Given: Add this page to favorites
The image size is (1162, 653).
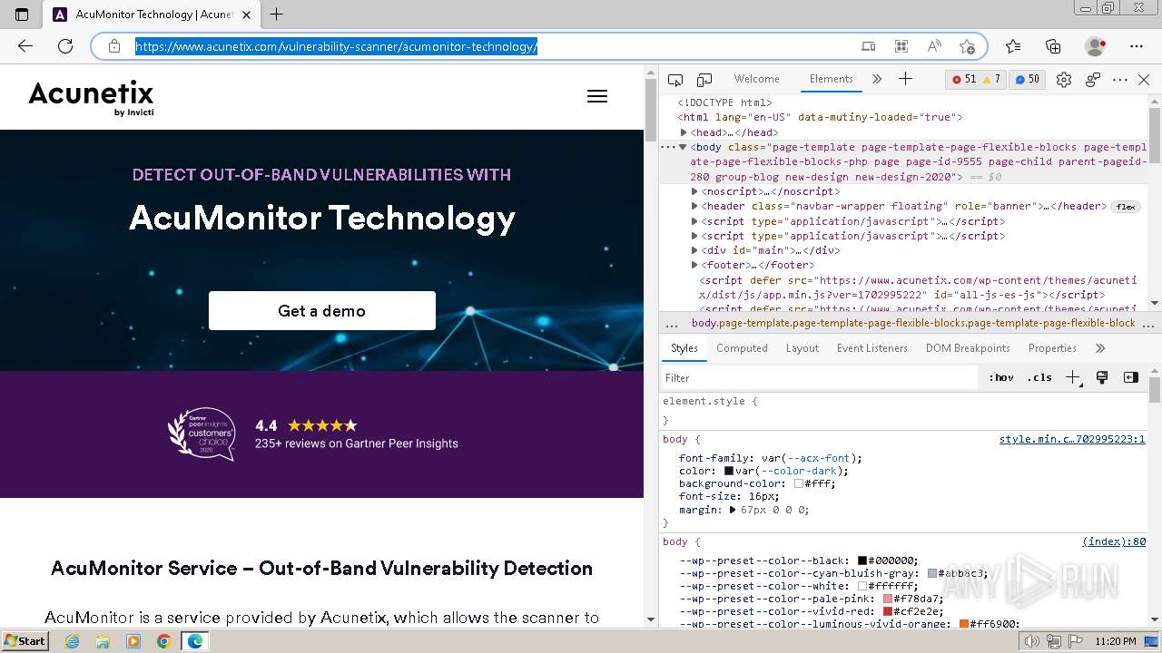Looking at the screenshot, I should (x=967, y=46).
